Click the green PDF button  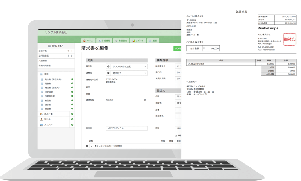(x=177, y=48)
